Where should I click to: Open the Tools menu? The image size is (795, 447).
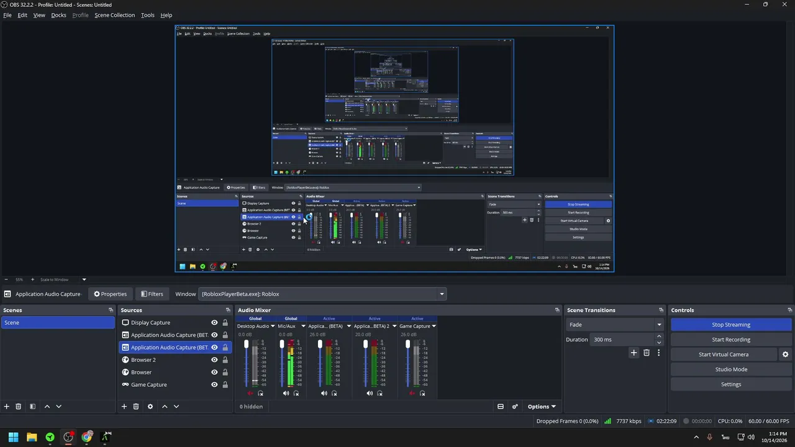click(148, 15)
